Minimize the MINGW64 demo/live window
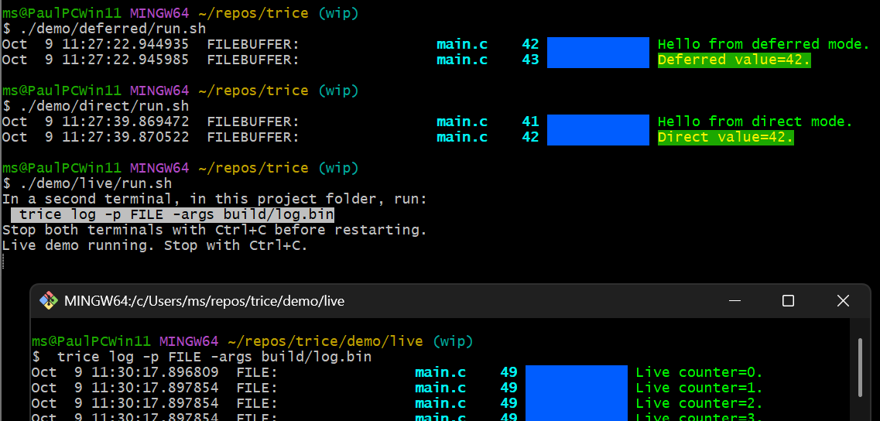Image resolution: width=880 pixels, height=421 pixels. [x=734, y=301]
